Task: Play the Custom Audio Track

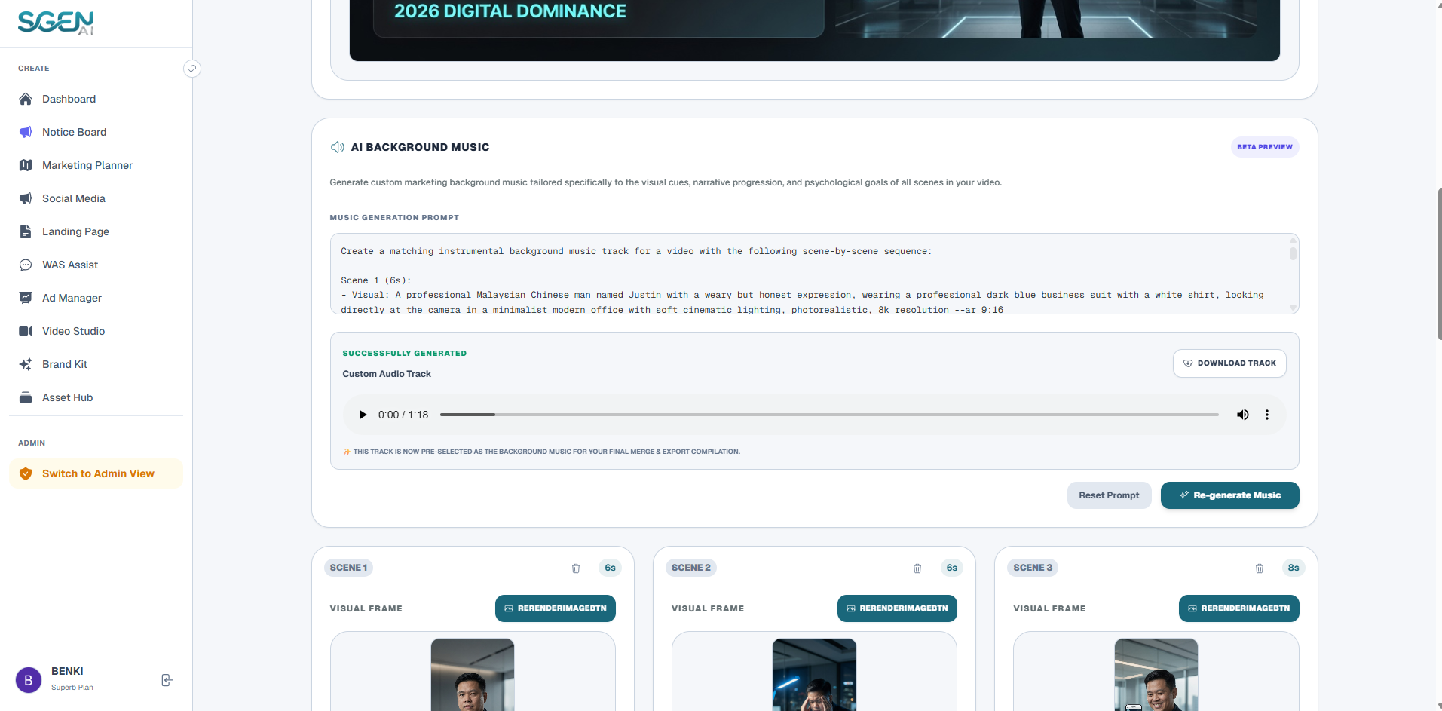Action: tap(363, 415)
